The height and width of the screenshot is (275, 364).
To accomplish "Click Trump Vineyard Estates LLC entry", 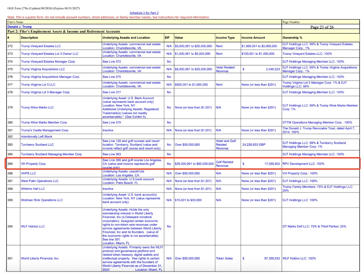I will click(x=41, y=46).
